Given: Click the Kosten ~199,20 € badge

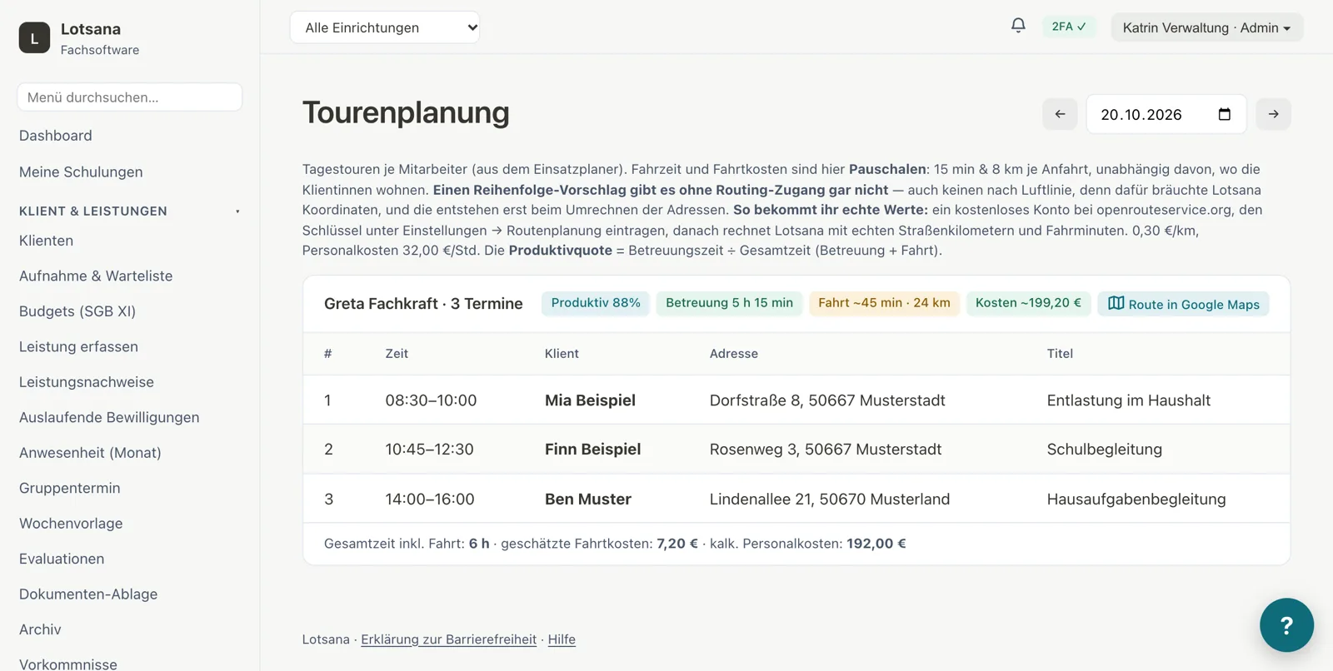Looking at the screenshot, I should pyautogui.click(x=1028, y=303).
